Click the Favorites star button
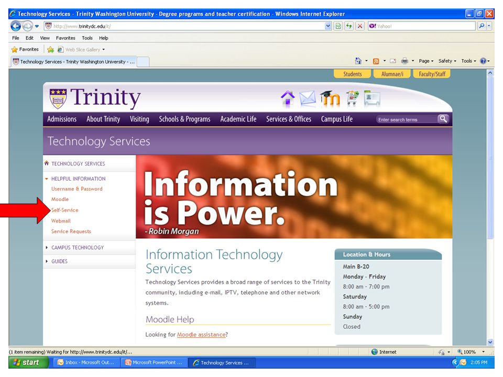Image resolution: width=503 pixels, height=377 pixels. [25, 49]
